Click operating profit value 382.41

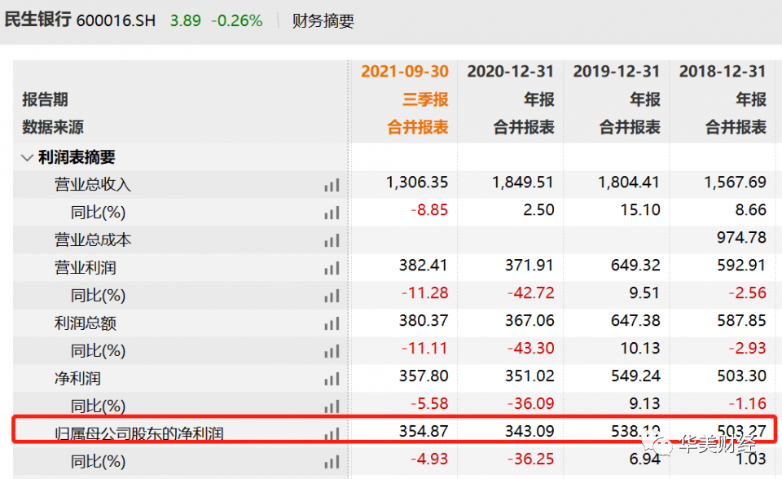[423, 265]
